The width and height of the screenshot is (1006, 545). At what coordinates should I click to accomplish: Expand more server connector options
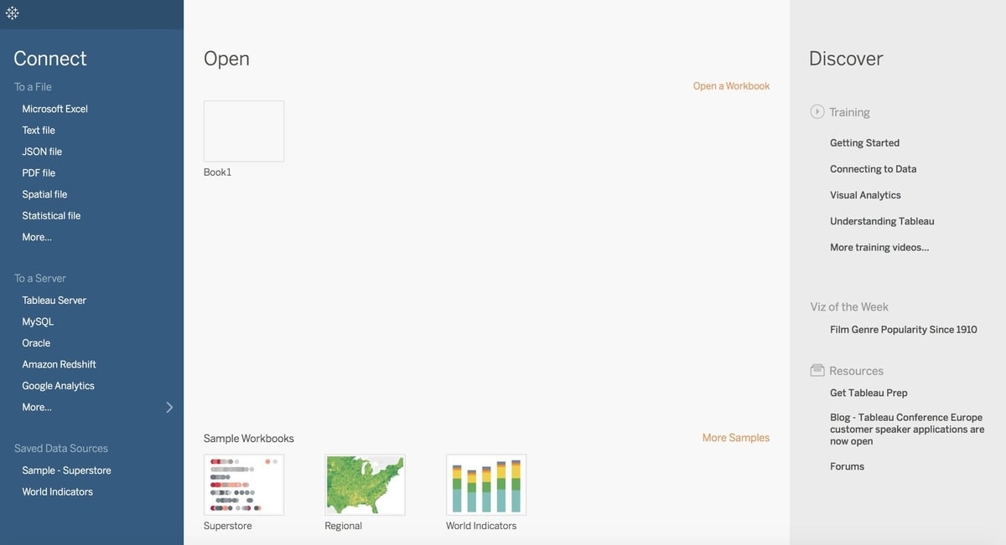(x=169, y=407)
